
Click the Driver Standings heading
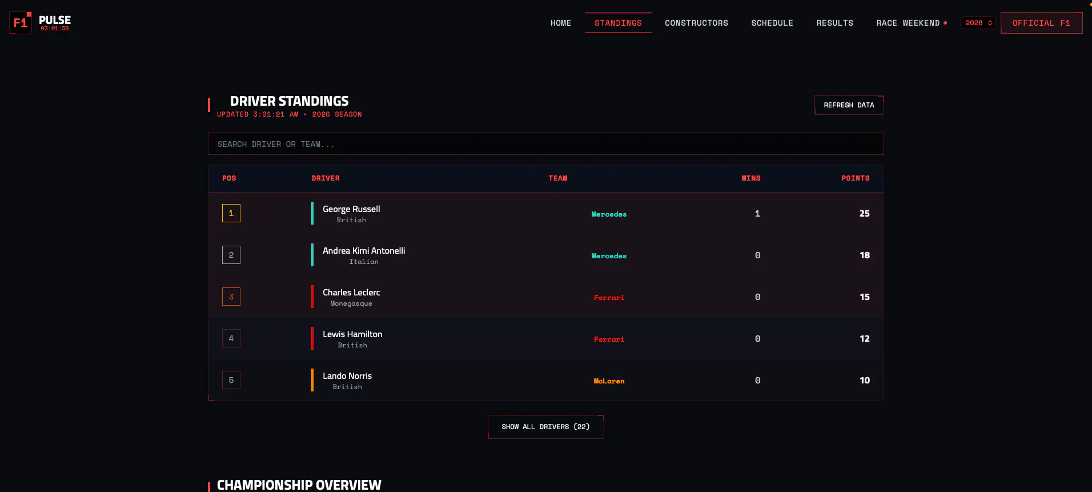point(290,101)
